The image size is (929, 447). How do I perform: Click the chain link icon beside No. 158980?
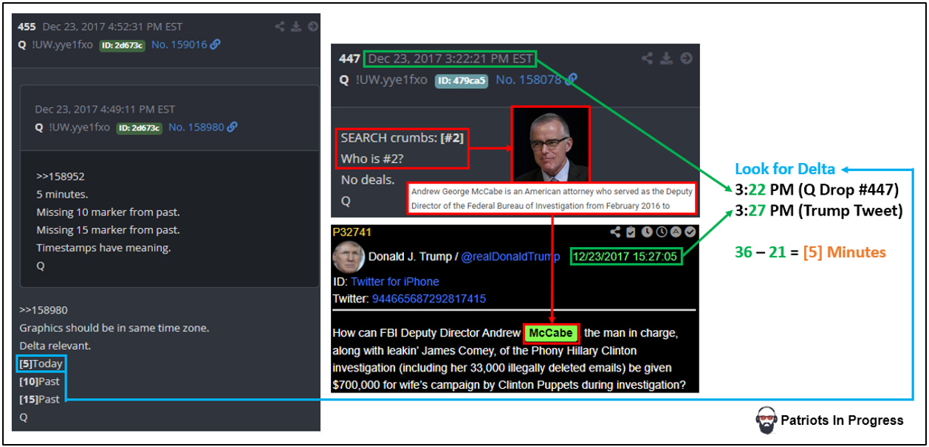tap(232, 127)
